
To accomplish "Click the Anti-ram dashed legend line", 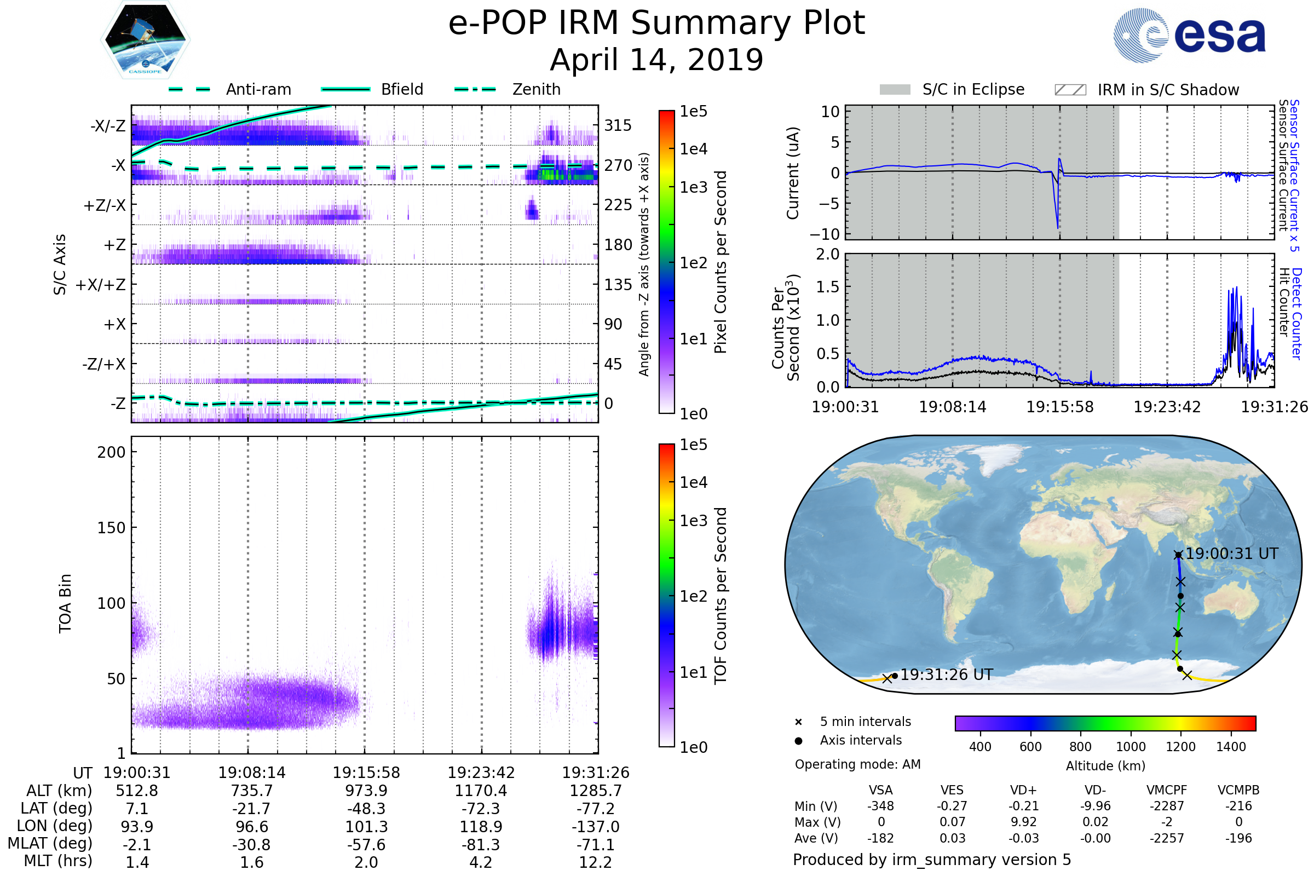I will [189, 89].
